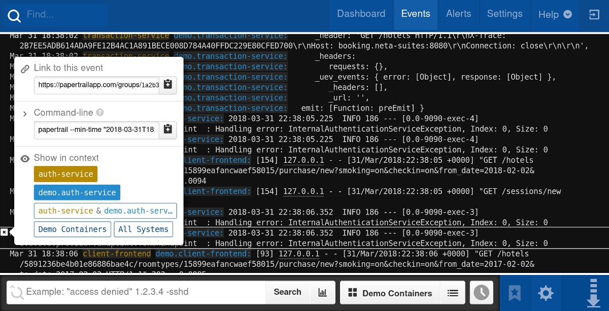This screenshot has width=609, height=311.
Task: Click the Search button
Action: click(287, 292)
